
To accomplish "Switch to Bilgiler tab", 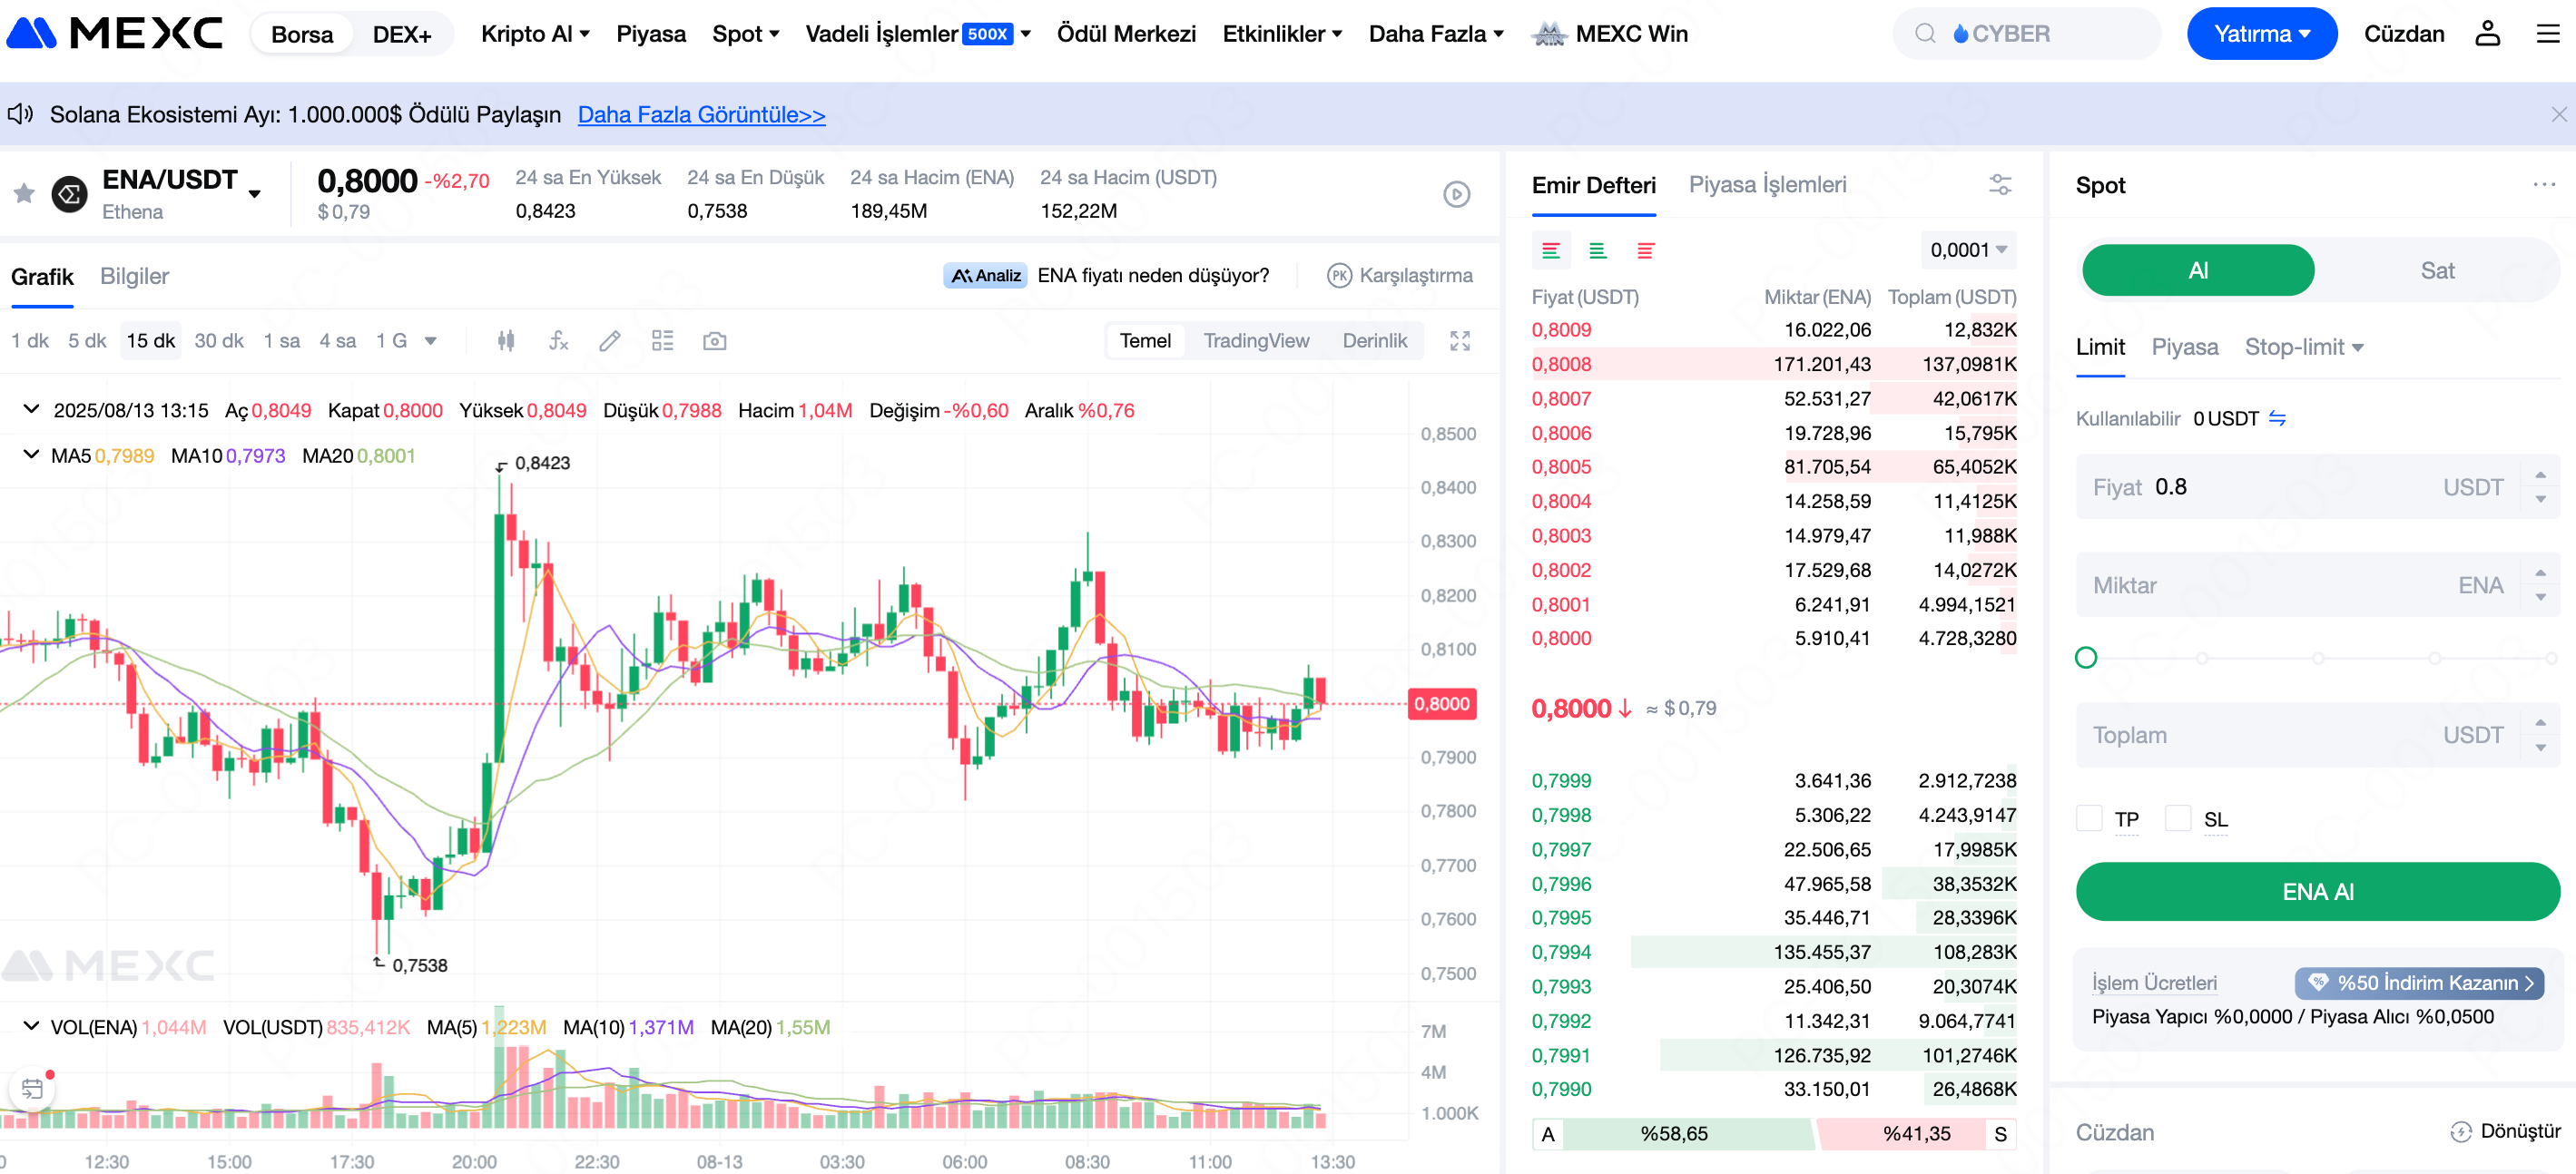I will click(134, 276).
